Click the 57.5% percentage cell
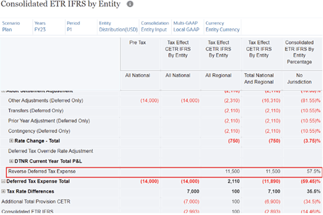The image size is (323, 215). [x=314, y=172]
